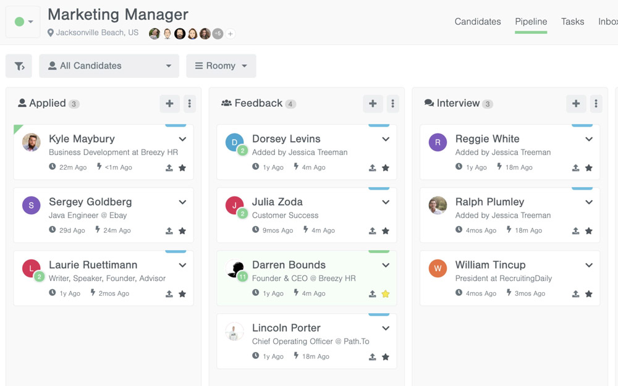Unstar Darren Bounds using the yellow star

(x=386, y=294)
